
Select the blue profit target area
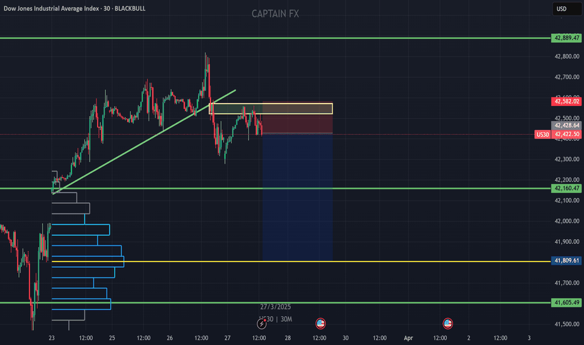click(298, 197)
